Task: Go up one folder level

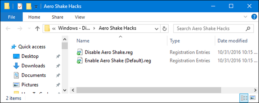Action: coord(38,29)
